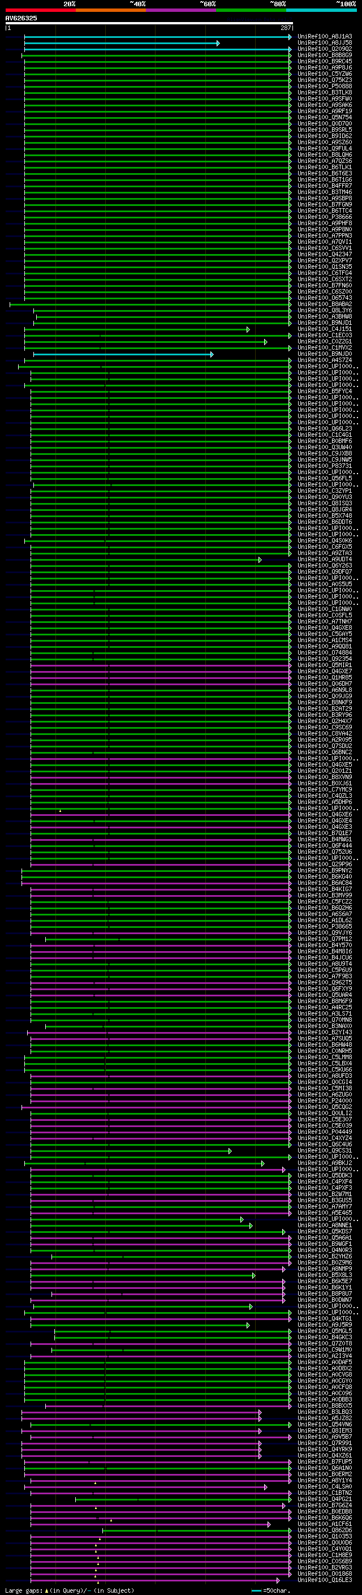Click the cyan alignment bar for UniRef100_B9NJD0
Image resolution: width=362 pixels, height=1595 pixels.
tap(123, 354)
